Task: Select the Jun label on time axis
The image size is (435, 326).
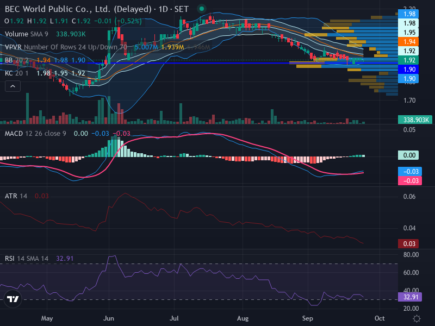Action: [x=108, y=318]
